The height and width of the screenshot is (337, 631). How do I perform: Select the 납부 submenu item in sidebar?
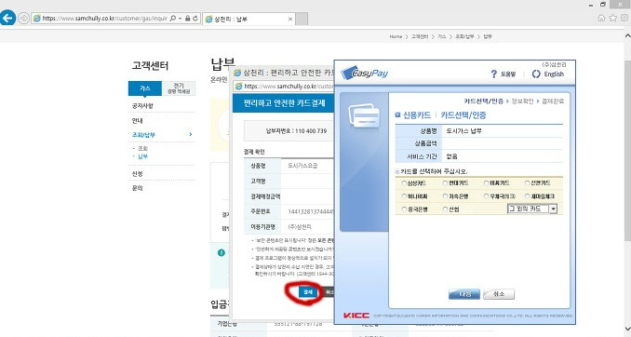click(142, 156)
